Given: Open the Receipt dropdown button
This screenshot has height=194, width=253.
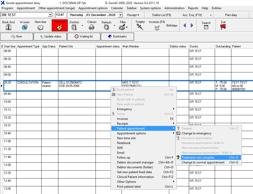Looking at the screenshot, I should (x=133, y=15).
